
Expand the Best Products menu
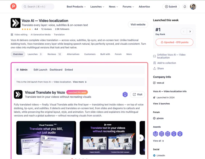pyautogui.click(x=76, y=7)
